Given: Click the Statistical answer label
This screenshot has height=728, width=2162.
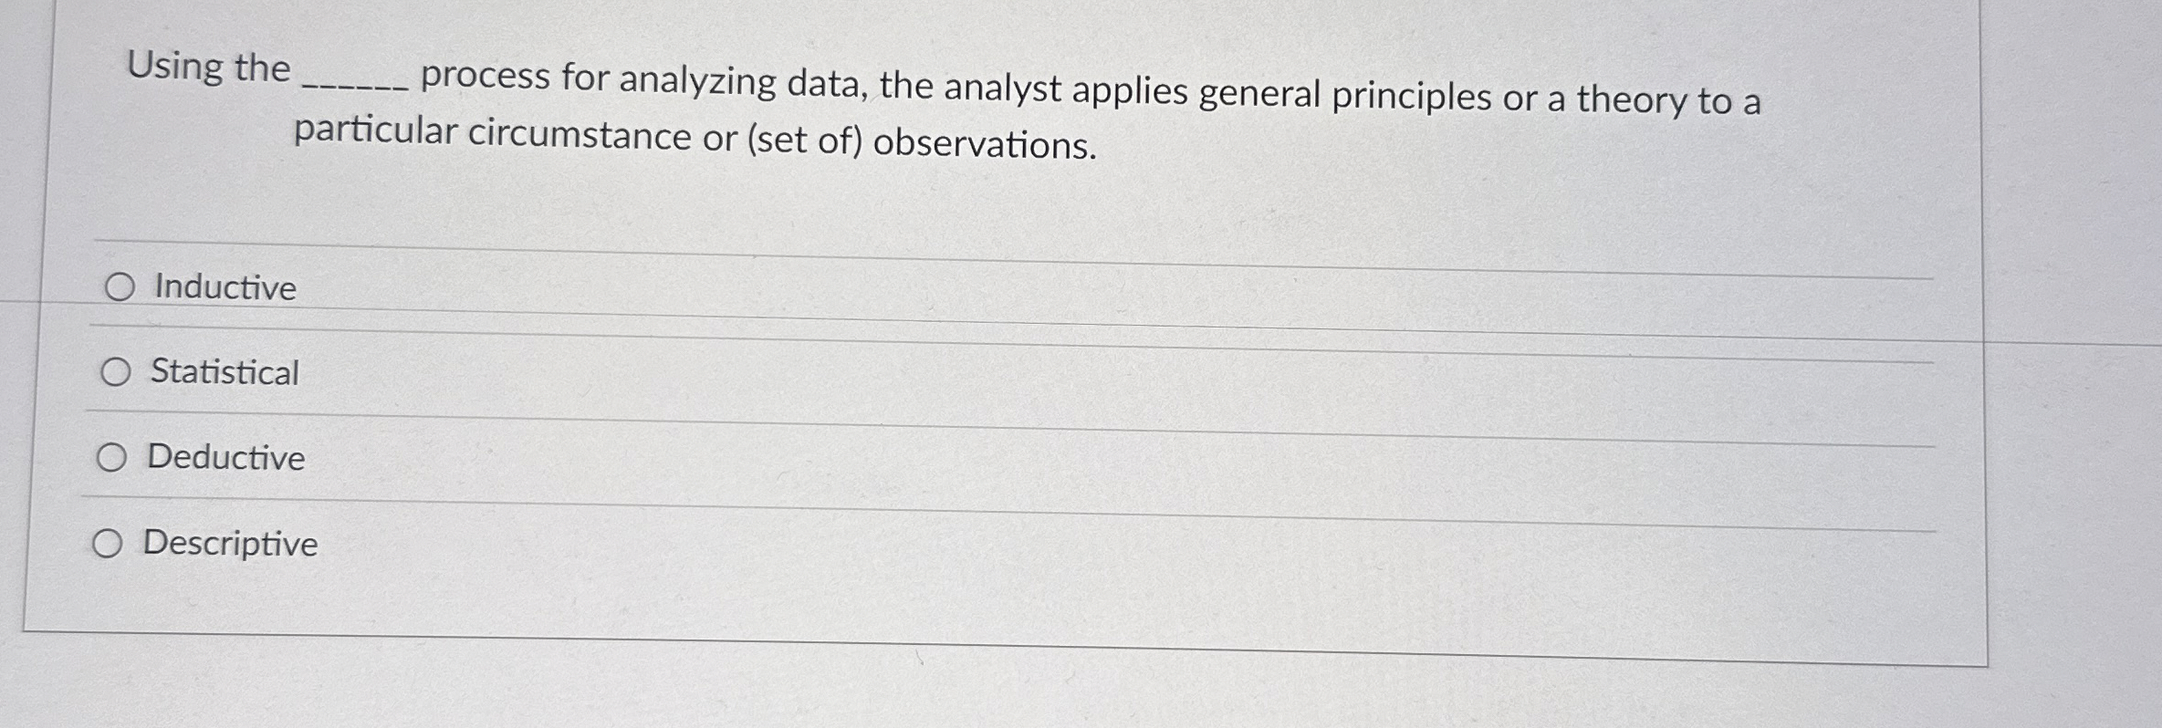Looking at the screenshot, I should 224,373.
